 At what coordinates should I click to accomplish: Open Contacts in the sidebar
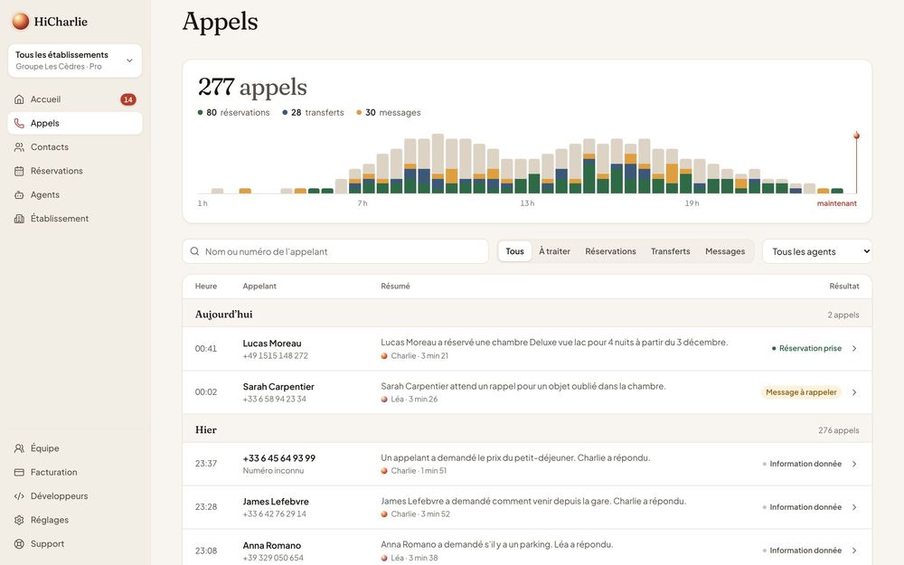tap(75, 147)
